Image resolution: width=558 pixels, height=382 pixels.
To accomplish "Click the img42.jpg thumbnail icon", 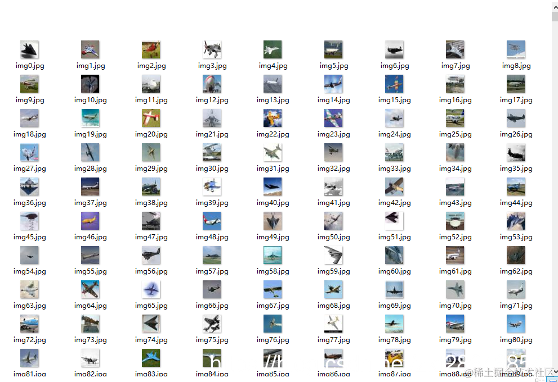I will click(x=394, y=187).
